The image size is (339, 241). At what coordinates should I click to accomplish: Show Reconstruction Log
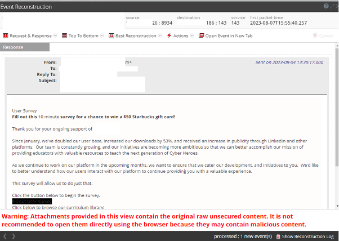[307, 236]
